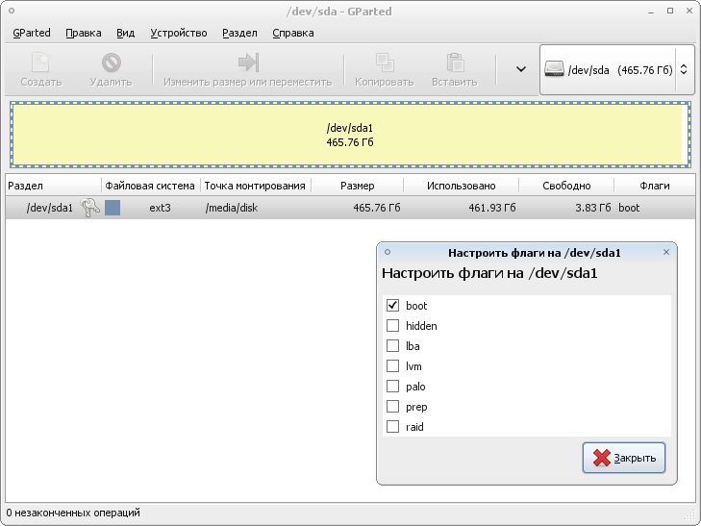
Task: Click the 3.83 Гб free value
Action: [592, 208]
